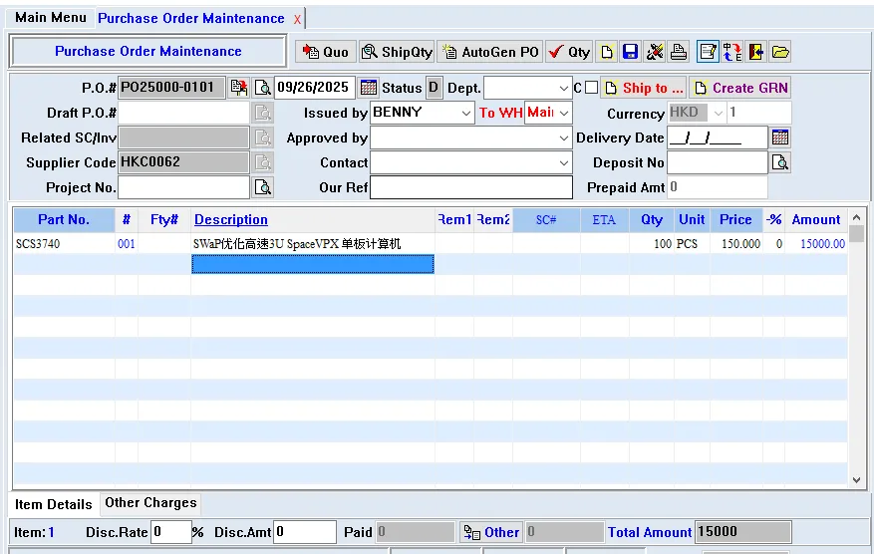The image size is (874, 554).
Task: Click the Project No. lookup icon
Action: (262, 187)
